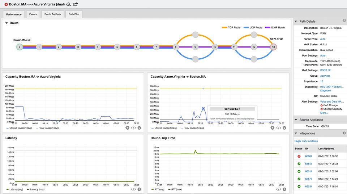Toggle Utilized Capacity legend in Azure->Boston chart
The image size is (347, 194).
(164, 128)
